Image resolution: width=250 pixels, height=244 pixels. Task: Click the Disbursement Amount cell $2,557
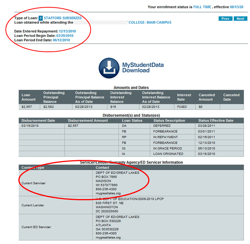coord(73,126)
